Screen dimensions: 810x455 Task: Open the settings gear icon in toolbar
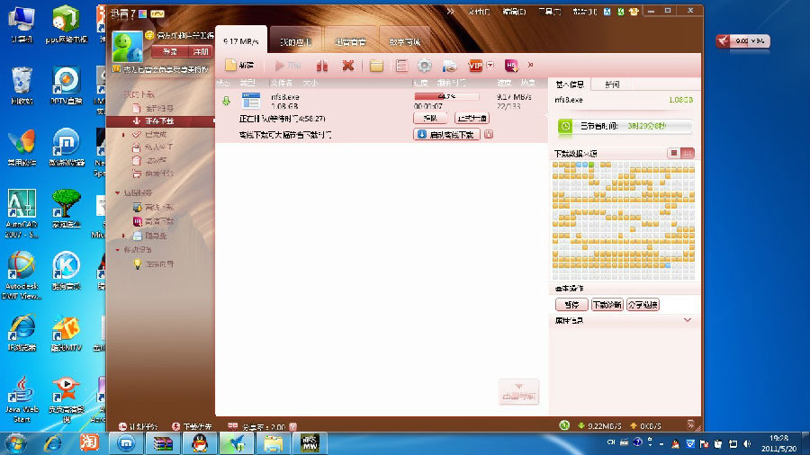[425, 66]
